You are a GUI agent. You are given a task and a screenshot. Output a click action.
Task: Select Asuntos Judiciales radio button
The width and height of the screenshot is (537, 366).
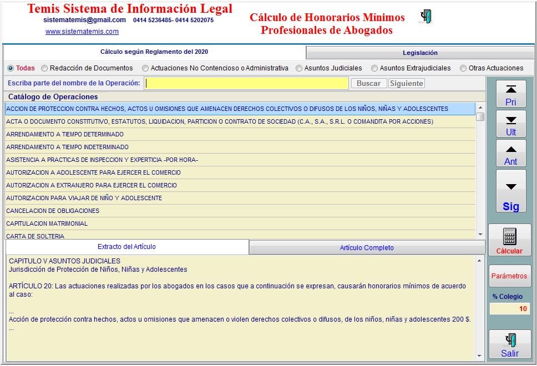[x=299, y=68]
